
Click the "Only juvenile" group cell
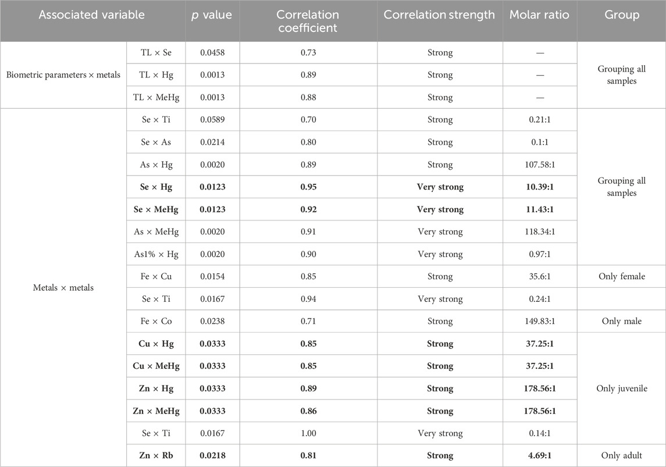(621, 388)
